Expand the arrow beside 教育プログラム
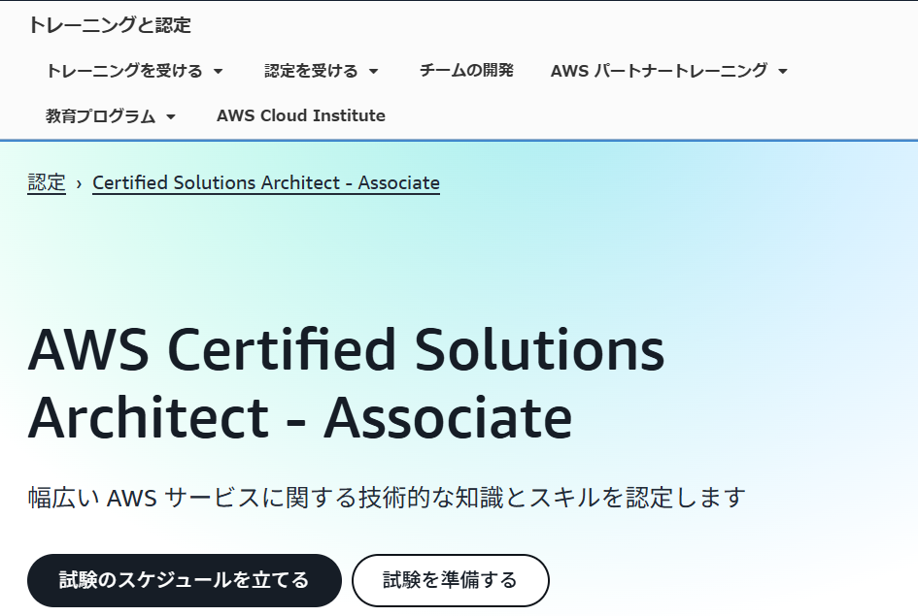918x616 pixels. pyautogui.click(x=171, y=116)
